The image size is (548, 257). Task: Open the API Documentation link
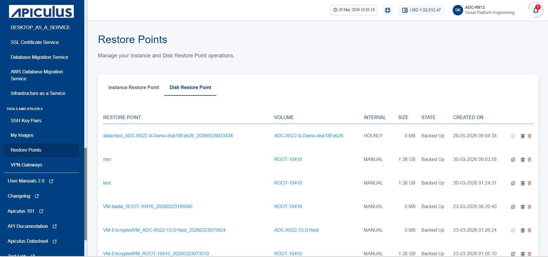28,226
